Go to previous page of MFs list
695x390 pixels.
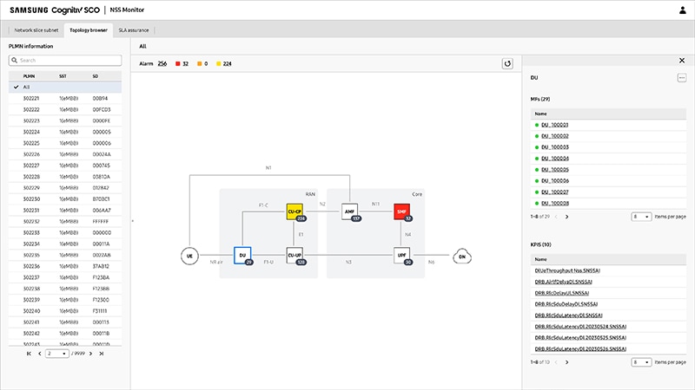(x=556, y=217)
